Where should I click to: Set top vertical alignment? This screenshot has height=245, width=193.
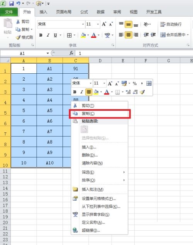(x=121, y=24)
